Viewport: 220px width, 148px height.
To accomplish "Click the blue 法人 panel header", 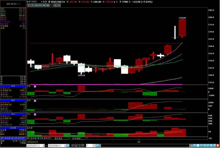I will coord(13,114).
